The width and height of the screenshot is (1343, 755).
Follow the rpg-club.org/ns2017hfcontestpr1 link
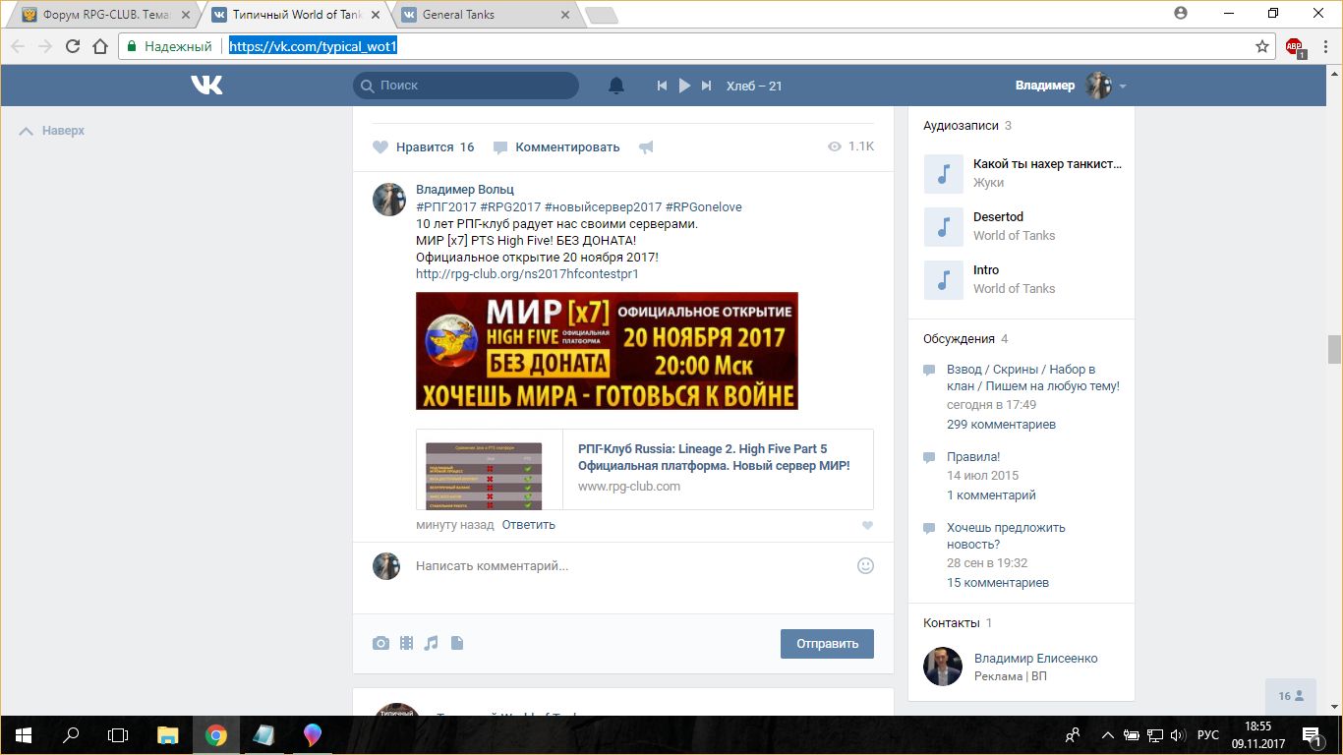point(527,273)
